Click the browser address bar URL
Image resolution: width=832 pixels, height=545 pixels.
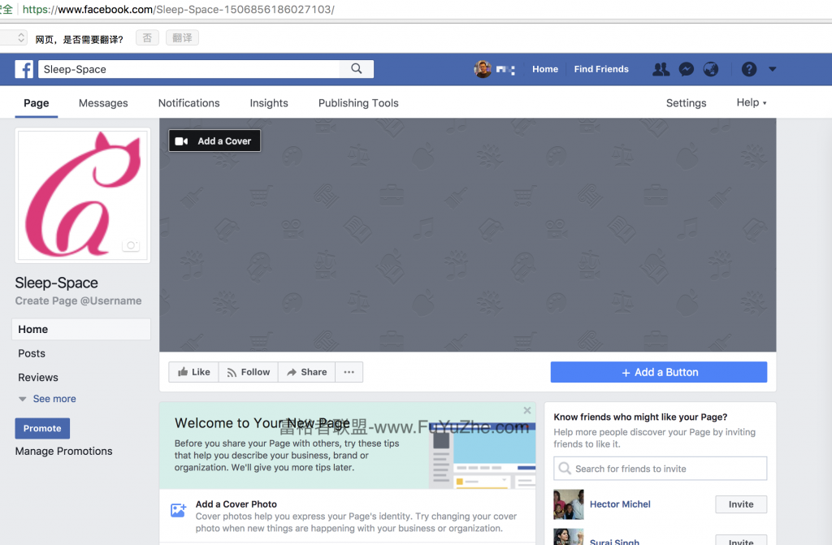point(178,10)
